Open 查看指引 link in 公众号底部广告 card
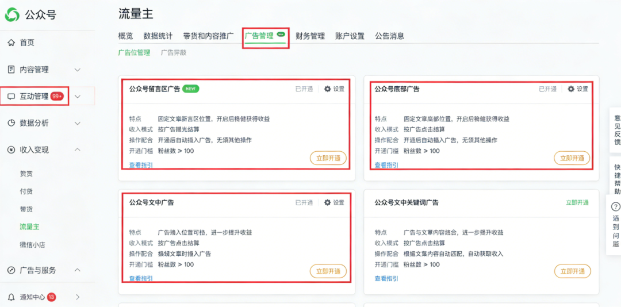The width and height of the screenshot is (621, 307). (x=386, y=165)
